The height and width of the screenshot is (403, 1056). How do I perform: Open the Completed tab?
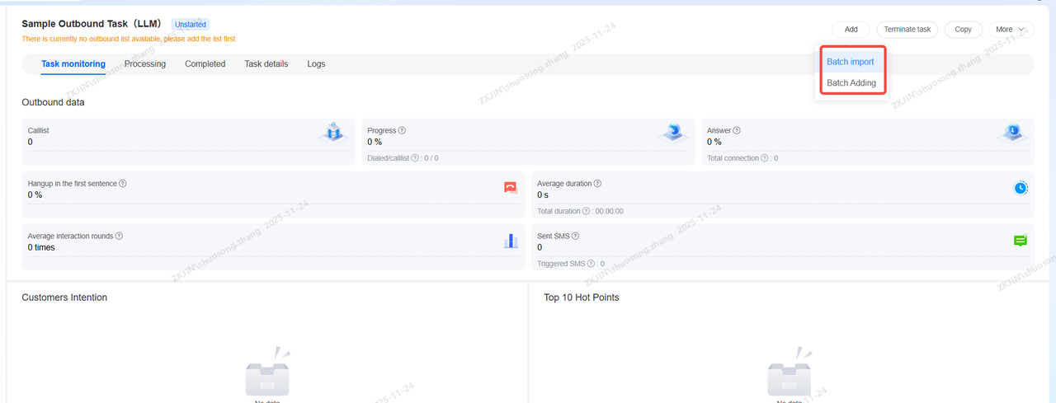[205, 64]
